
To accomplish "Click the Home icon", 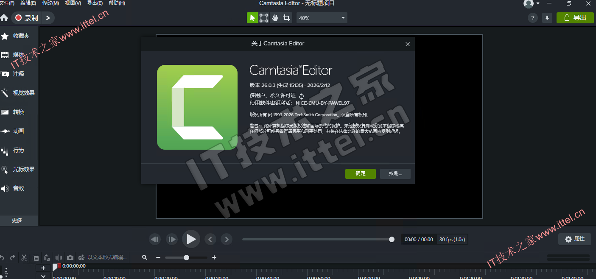I will (4, 18).
